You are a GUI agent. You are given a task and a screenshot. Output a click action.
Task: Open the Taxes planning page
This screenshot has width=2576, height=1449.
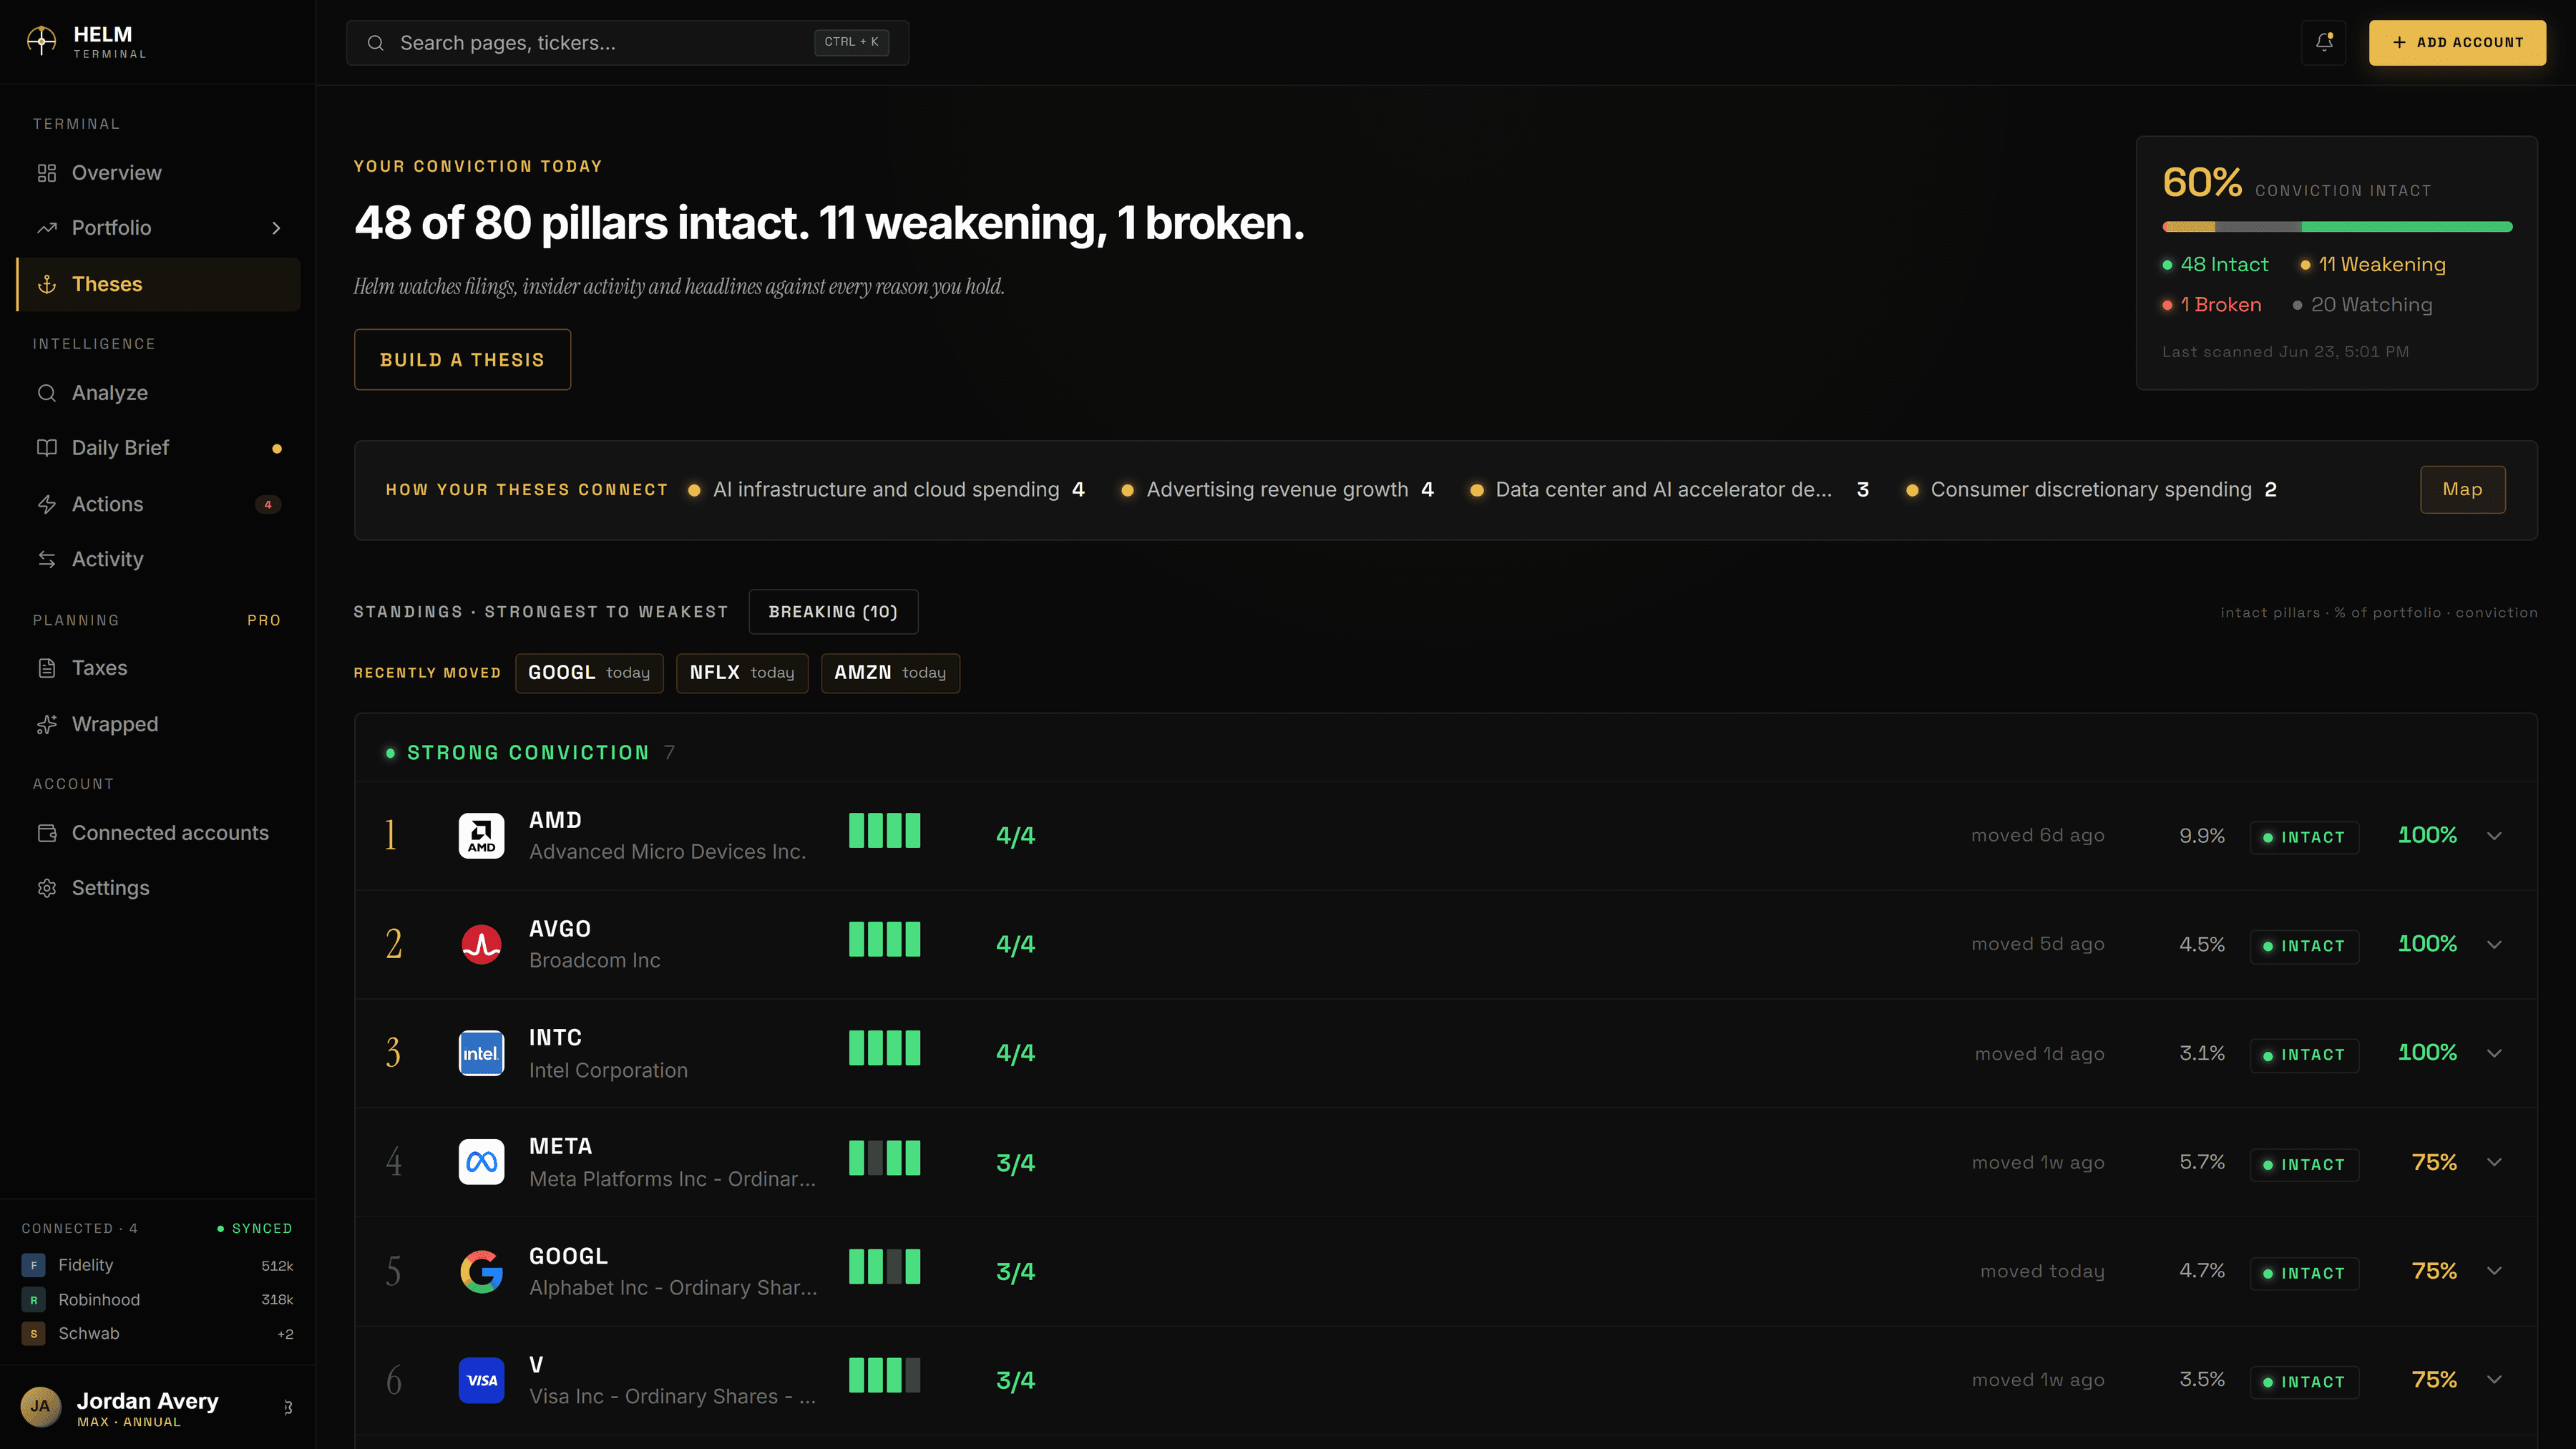click(158, 668)
